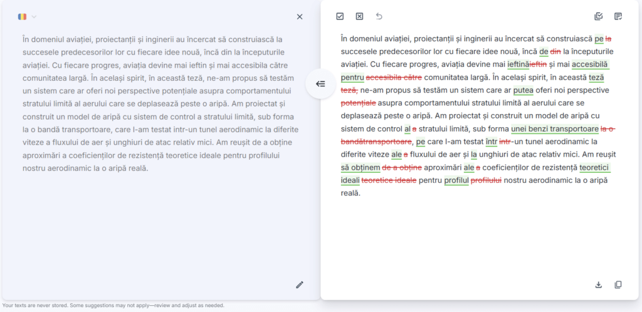Accept all suggestions with the checkmark icon
Screen dimensions: 642x312
tap(340, 16)
